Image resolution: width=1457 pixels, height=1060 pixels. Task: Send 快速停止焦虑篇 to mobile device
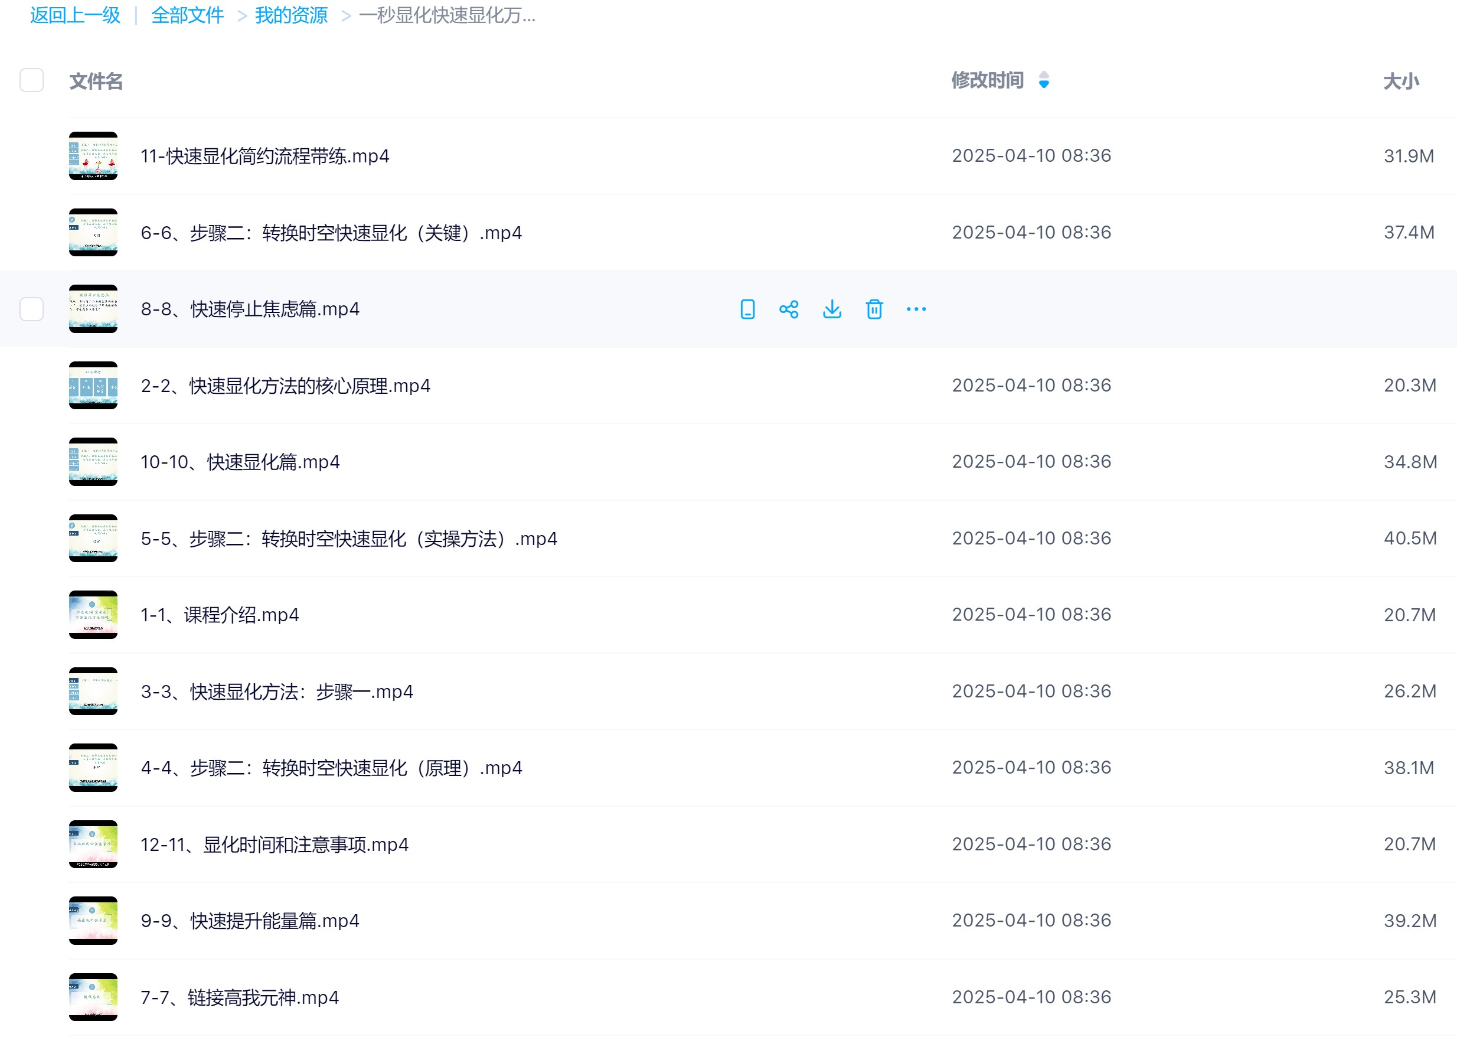click(x=746, y=309)
